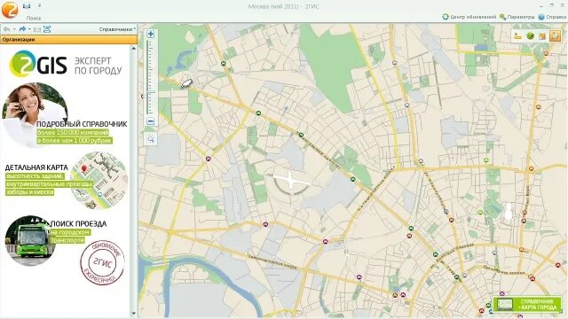This screenshot has height=319, width=568.
Task: Open the Детальная карта banner
Action: pos(67,180)
